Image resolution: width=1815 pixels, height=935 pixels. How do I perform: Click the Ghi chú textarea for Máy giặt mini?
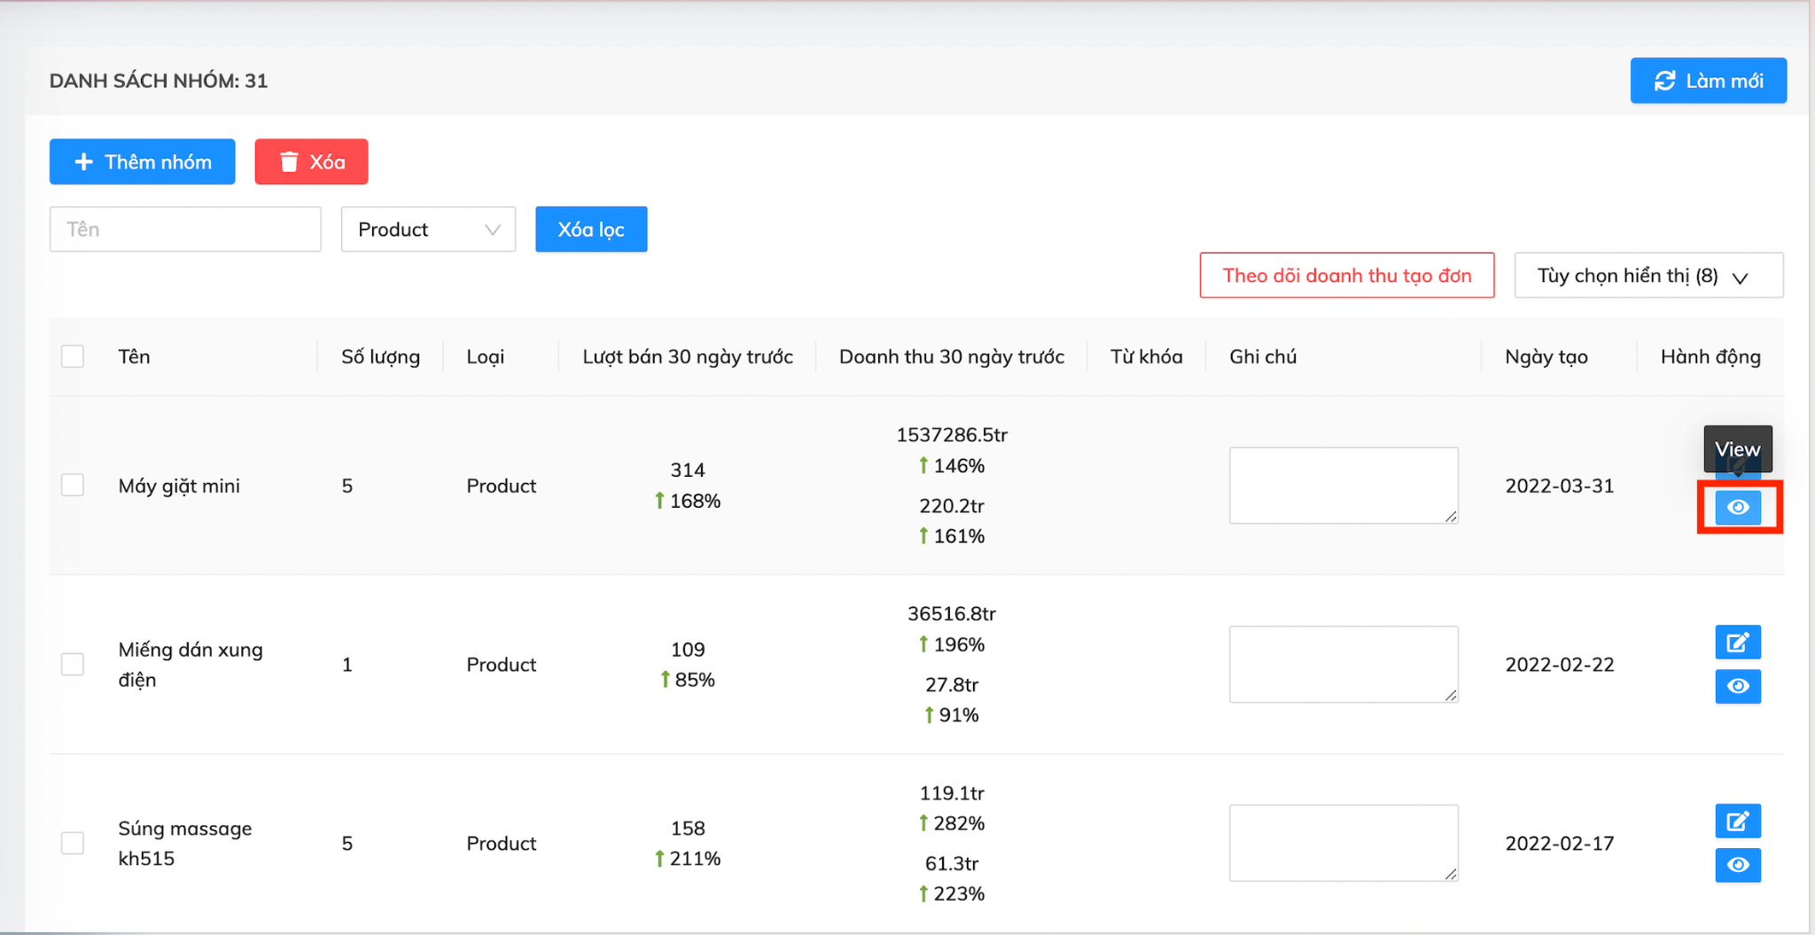tap(1343, 486)
